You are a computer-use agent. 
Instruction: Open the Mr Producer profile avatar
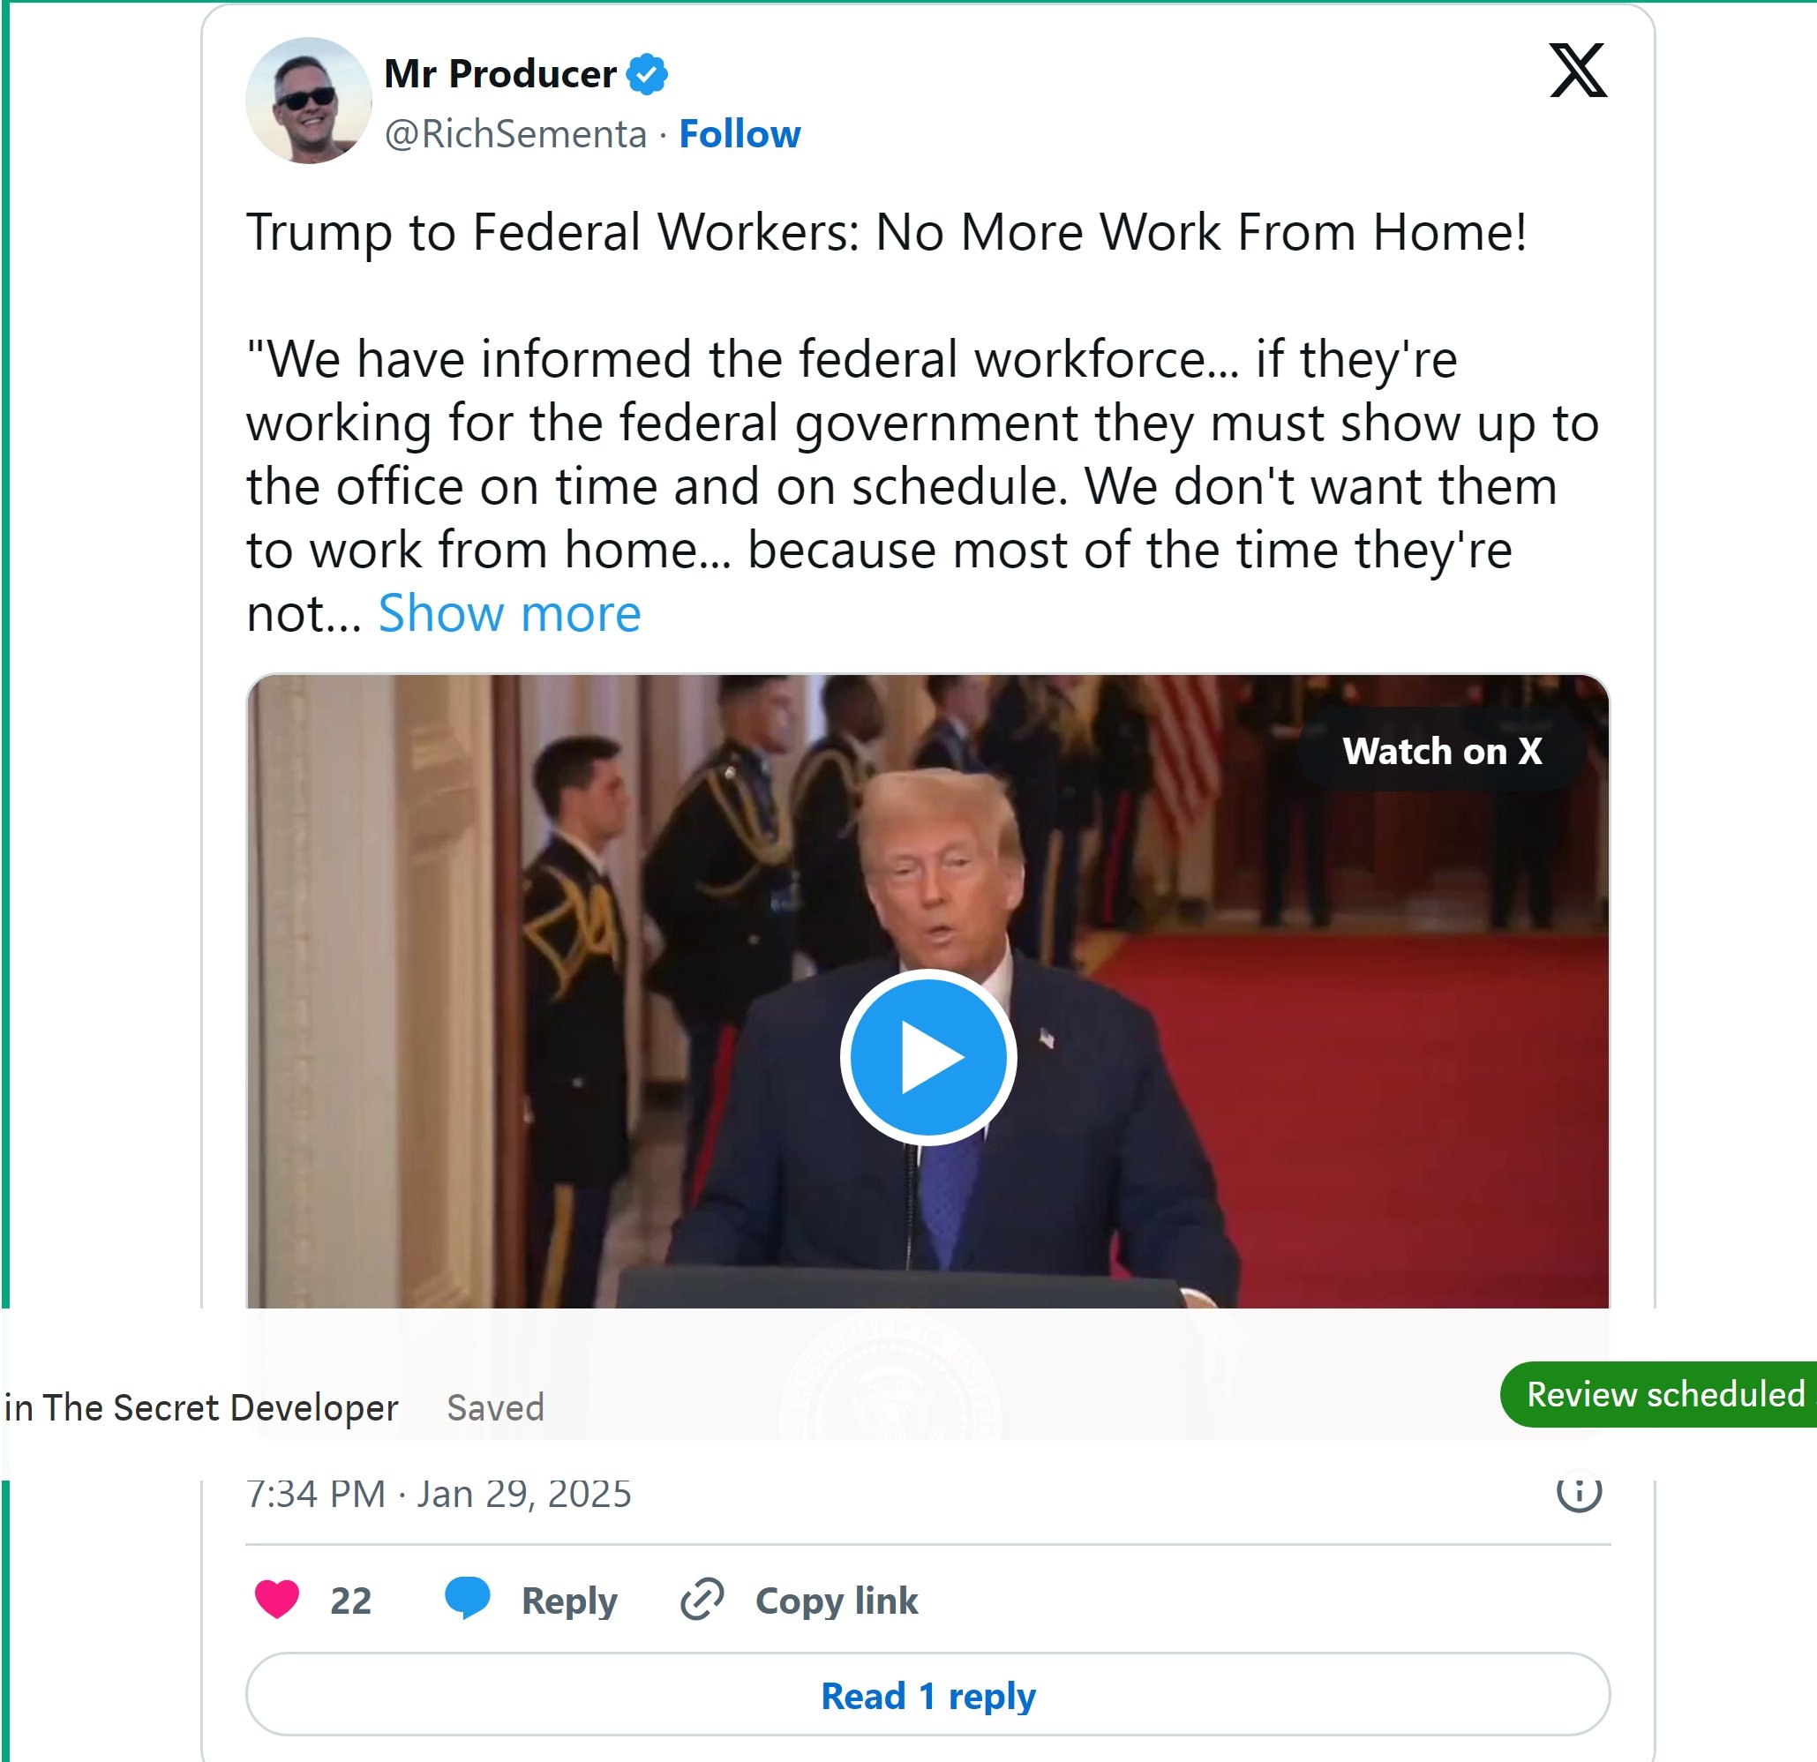[x=309, y=101]
